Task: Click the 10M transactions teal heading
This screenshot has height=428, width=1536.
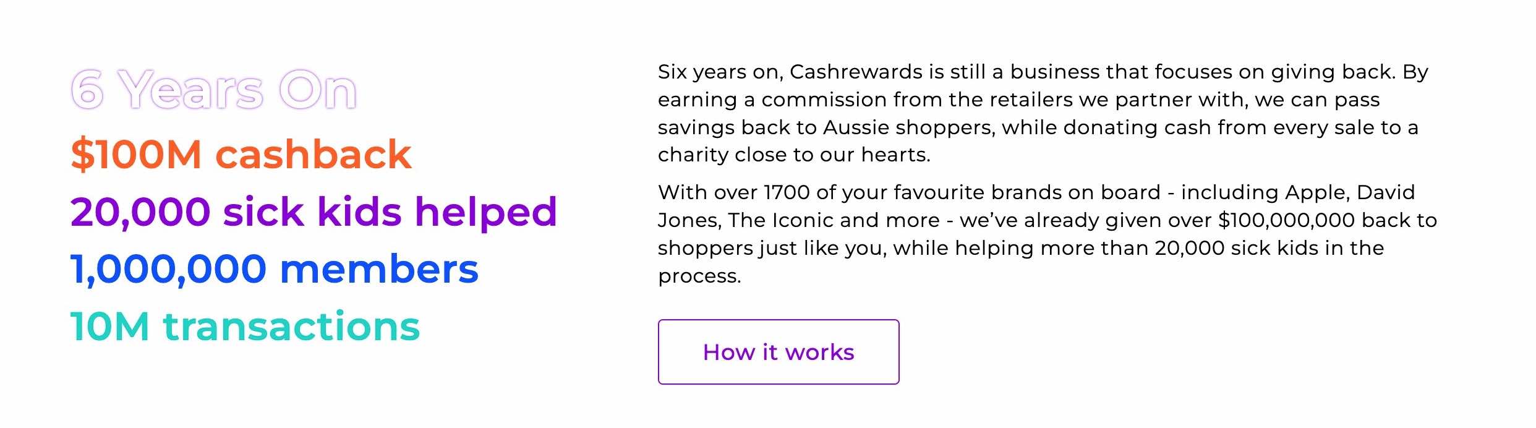Action: coord(245,326)
